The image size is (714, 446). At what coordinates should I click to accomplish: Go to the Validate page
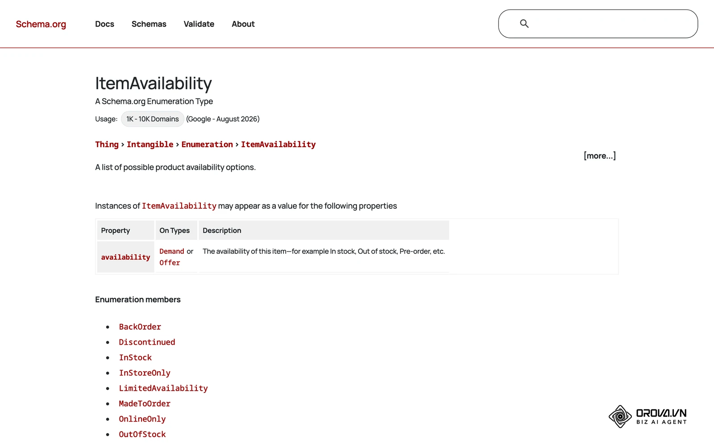click(x=199, y=24)
